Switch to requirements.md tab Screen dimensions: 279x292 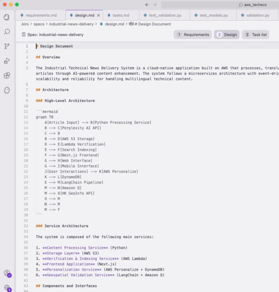click(x=41, y=15)
